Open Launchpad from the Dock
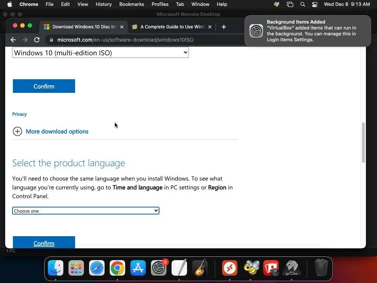Viewport: 377px width, 283px height. point(76,268)
